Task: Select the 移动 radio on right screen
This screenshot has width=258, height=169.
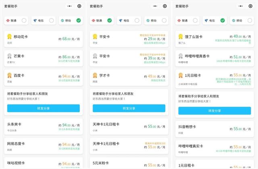Action: coord(250,21)
